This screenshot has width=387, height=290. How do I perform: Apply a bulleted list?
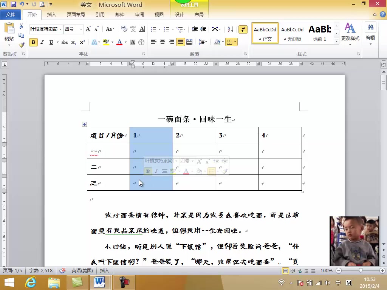154,29
